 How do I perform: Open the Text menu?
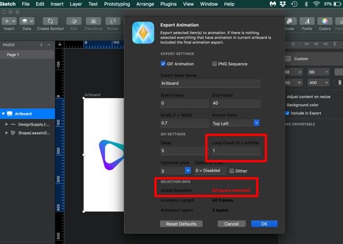[93, 4]
